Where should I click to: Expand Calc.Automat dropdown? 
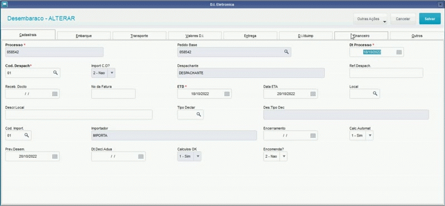(x=370, y=135)
